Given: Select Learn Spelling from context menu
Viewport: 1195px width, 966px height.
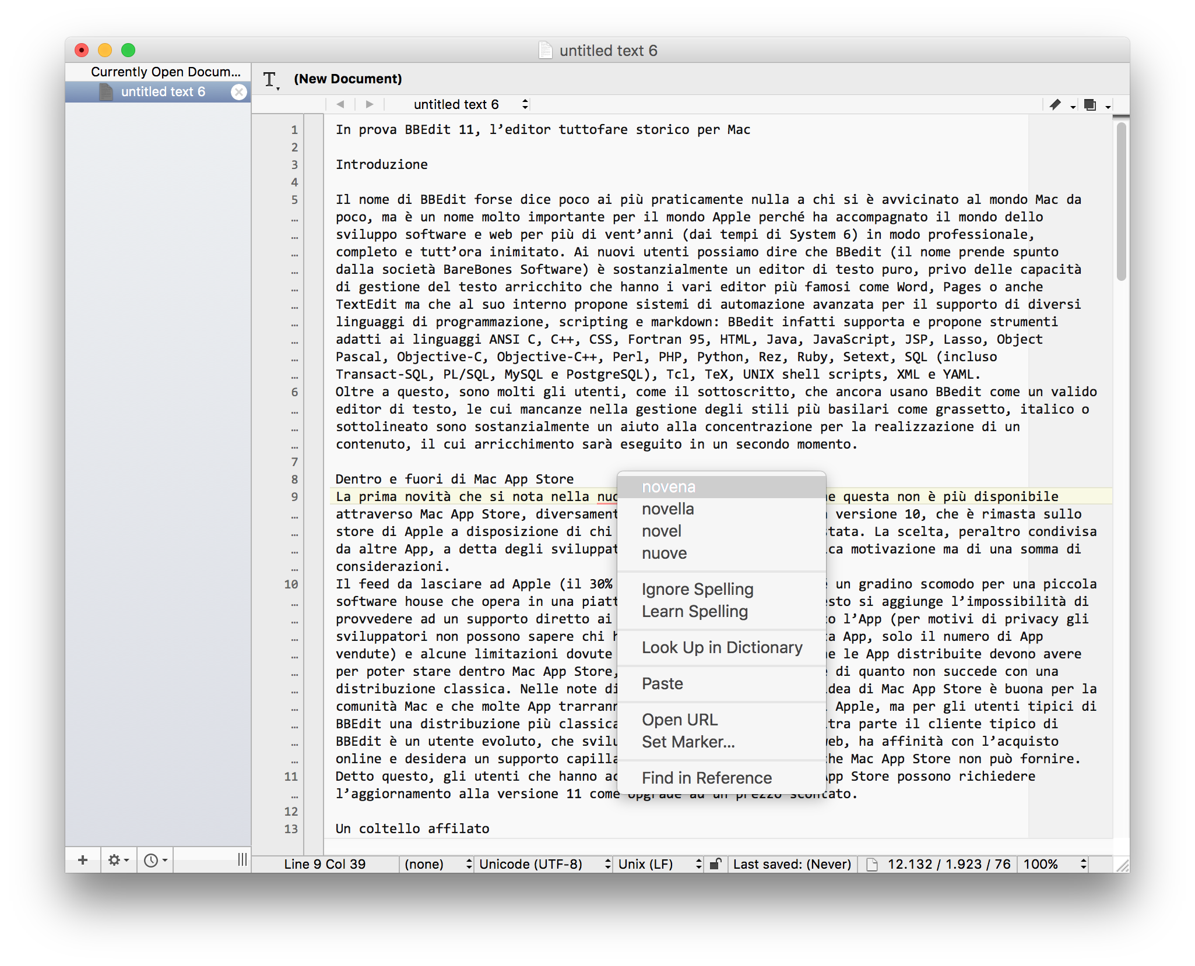Looking at the screenshot, I should 694,612.
